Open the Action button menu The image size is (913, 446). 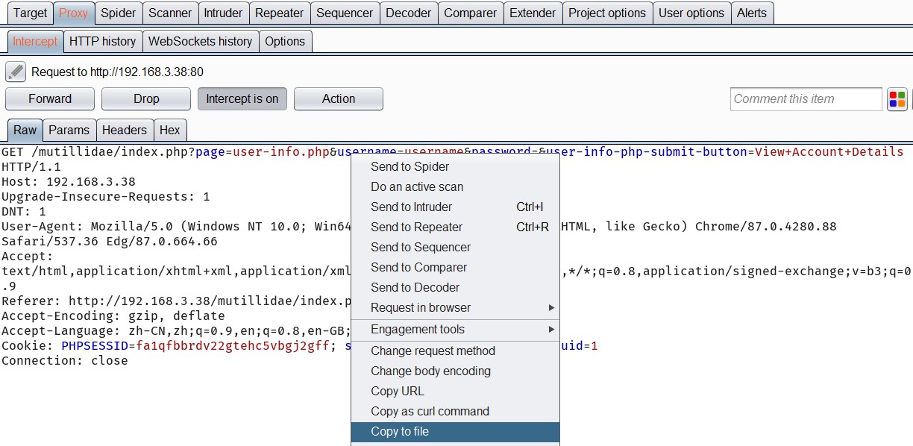(x=339, y=98)
